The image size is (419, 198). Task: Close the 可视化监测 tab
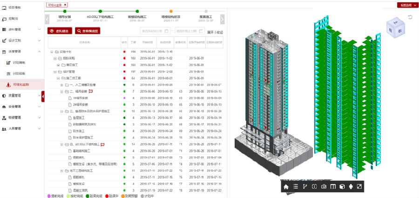click(x=65, y=5)
